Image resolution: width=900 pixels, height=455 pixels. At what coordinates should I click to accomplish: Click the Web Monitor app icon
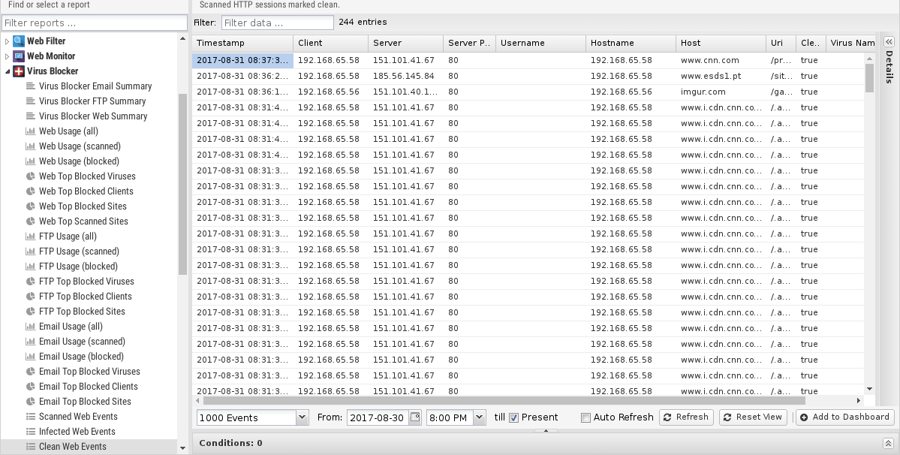[x=19, y=56]
